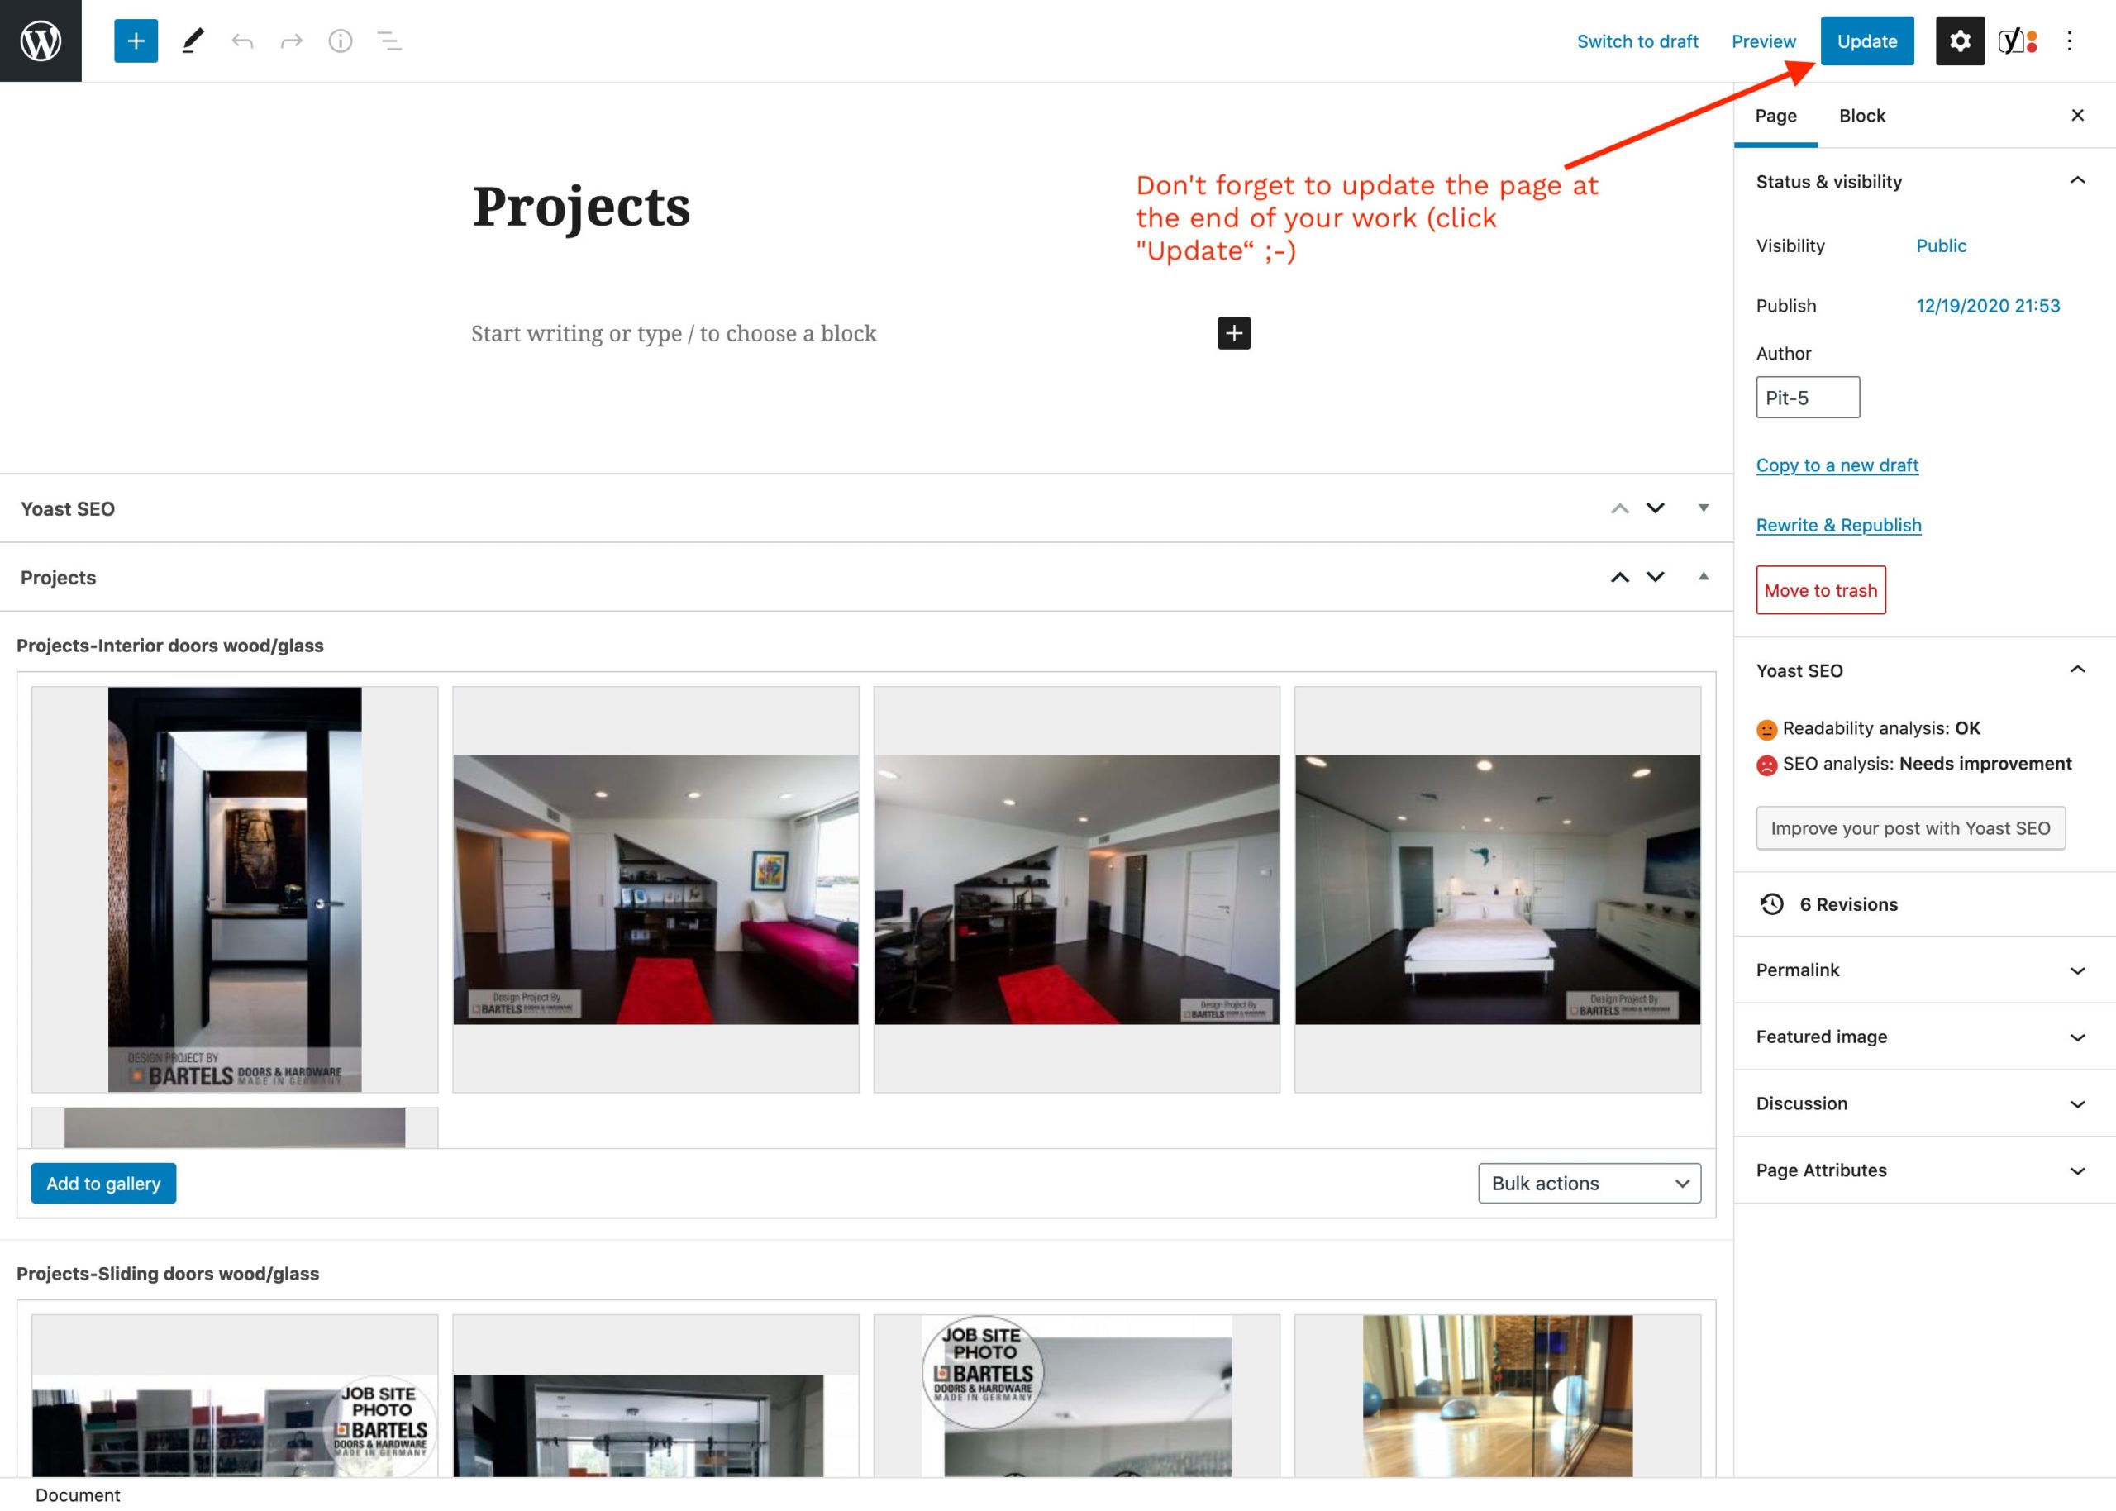
Task: Click the Add to gallery button
Action: click(x=103, y=1183)
